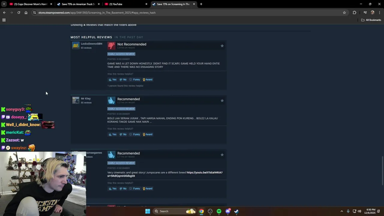Viewport: 384px width, 216px height.
Task: Open Mr Kiey's avatar thumbnail
Action: tap(76, 100)
